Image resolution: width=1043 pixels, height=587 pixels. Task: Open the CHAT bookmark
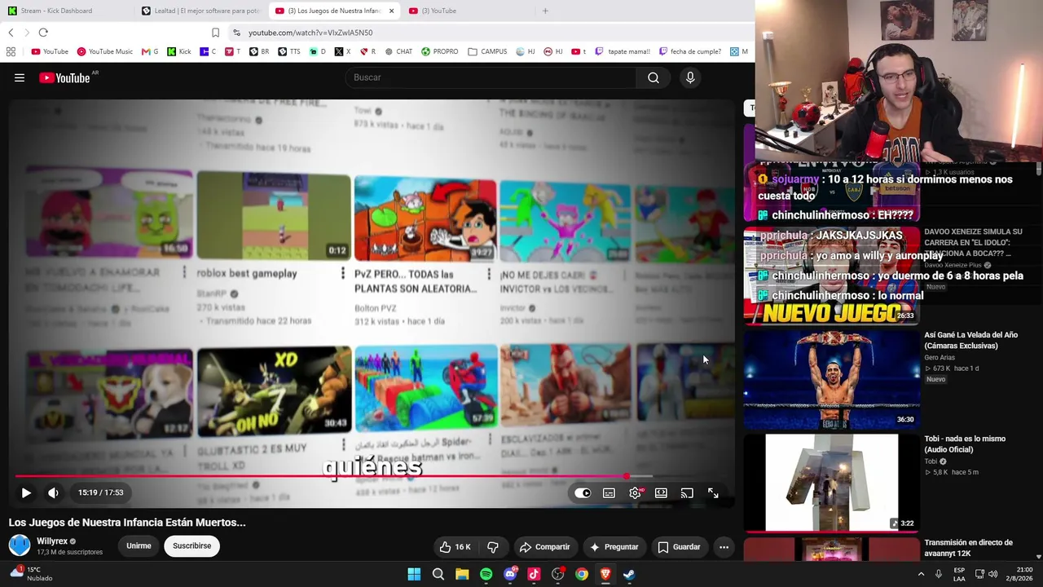(x=398, y=51)
